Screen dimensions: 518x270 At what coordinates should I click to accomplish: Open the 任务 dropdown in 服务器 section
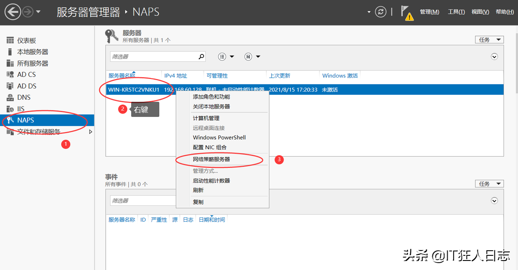click(489, 40)
